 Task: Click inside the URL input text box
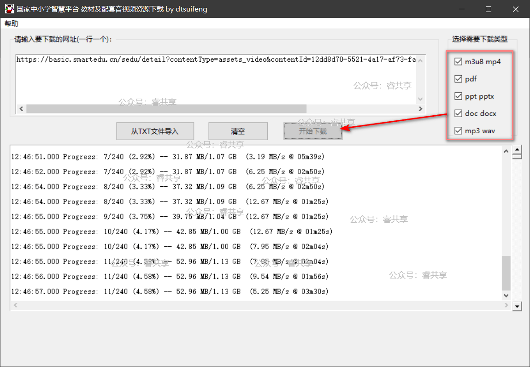point(216,79)
